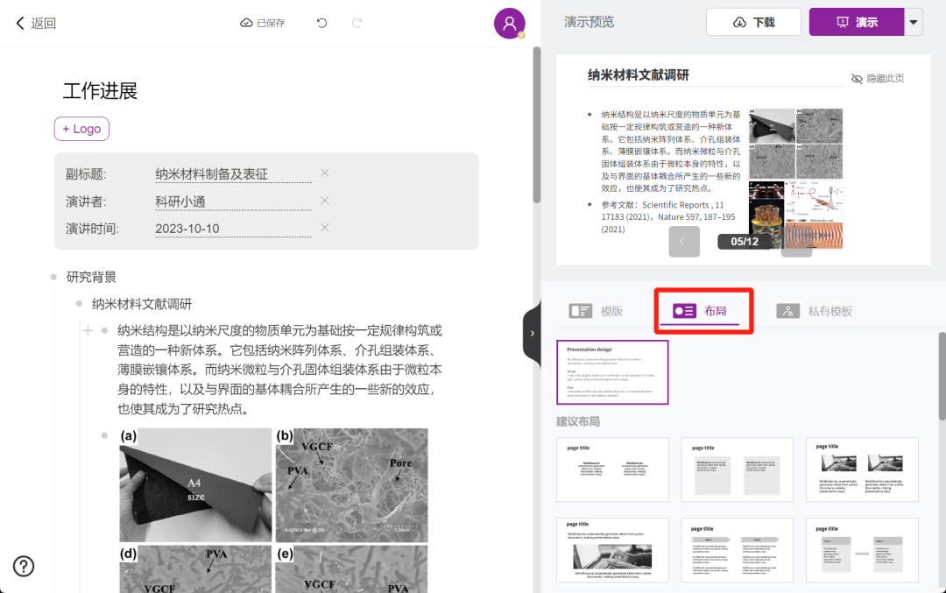This screenshot has height=593, width=946.
Task: Click the cloud saved status icon
Action: tap(246, 23)
